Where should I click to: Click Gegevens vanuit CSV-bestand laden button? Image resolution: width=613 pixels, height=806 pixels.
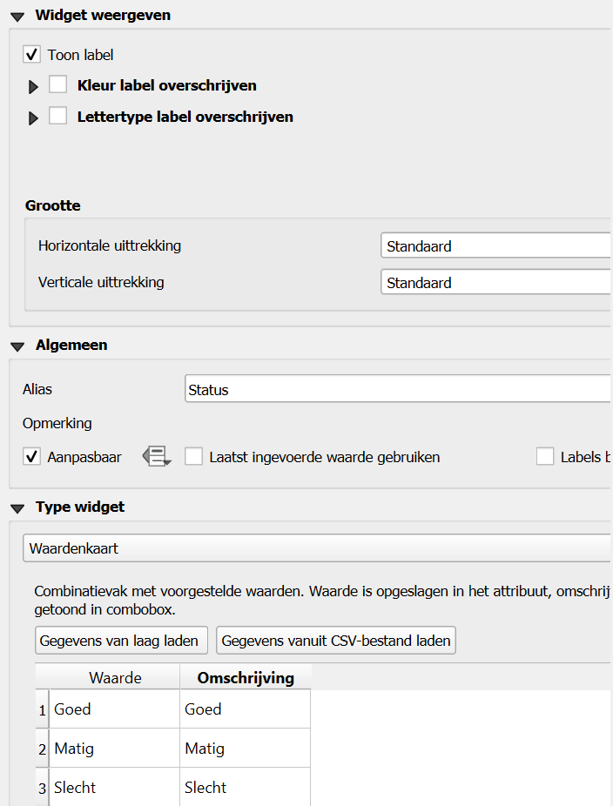(336, 641)
